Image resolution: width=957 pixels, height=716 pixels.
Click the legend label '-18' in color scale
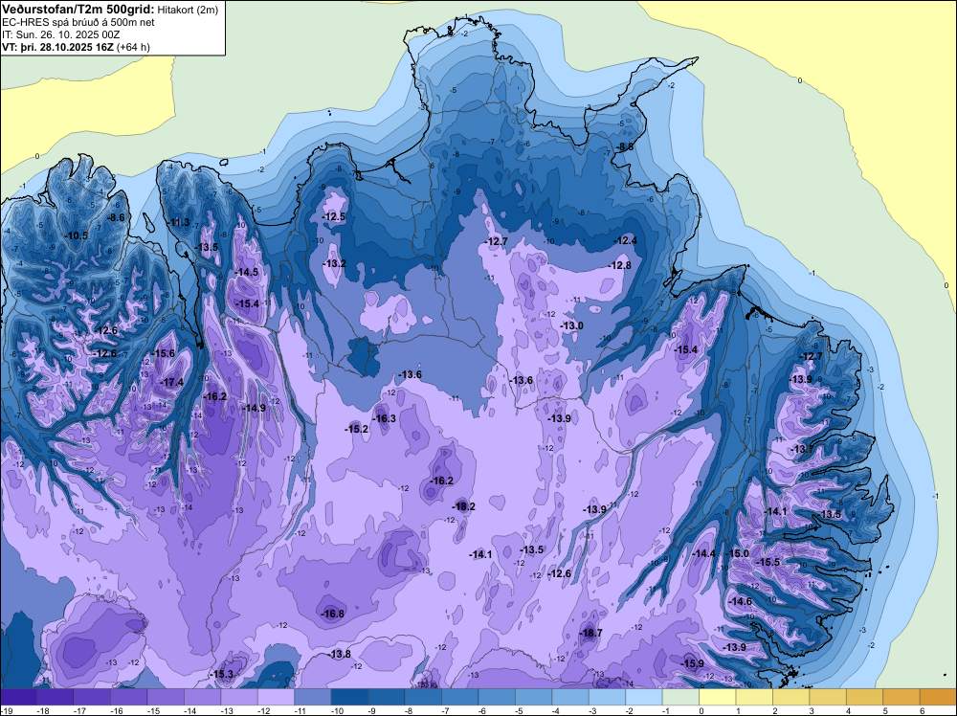(x=43, y=710)
